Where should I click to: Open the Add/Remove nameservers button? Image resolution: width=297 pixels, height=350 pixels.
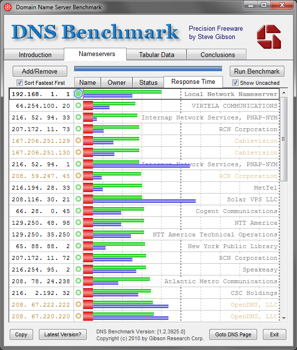pyautogui.click(x=40, y=71)
